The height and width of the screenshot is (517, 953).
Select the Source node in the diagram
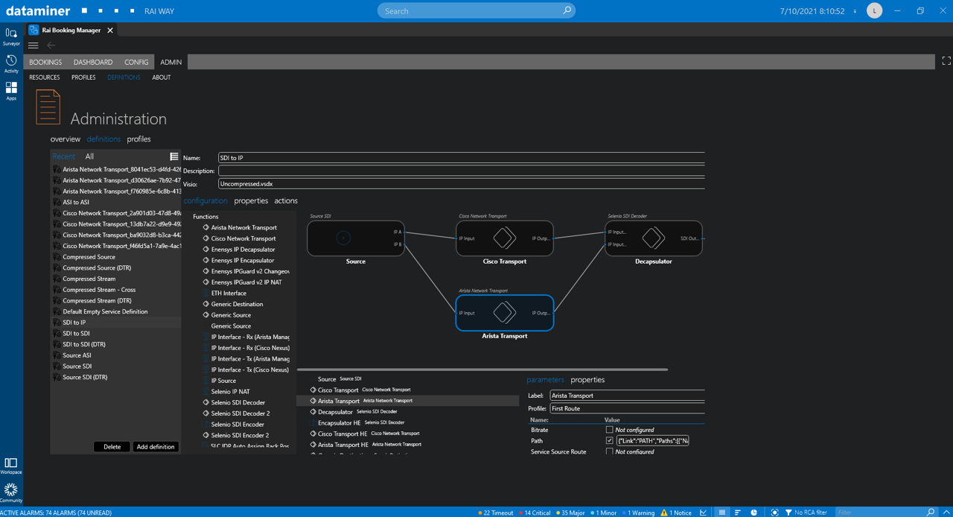point(356,238)
